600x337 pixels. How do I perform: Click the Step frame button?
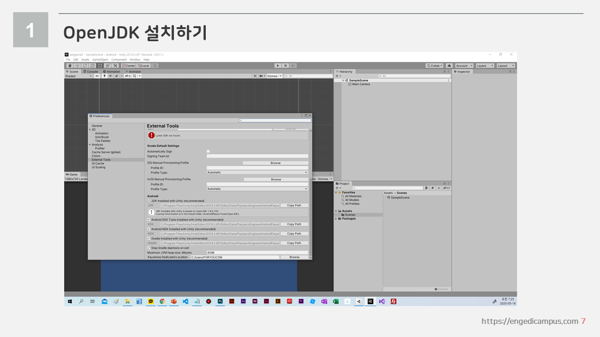point(293,66)
